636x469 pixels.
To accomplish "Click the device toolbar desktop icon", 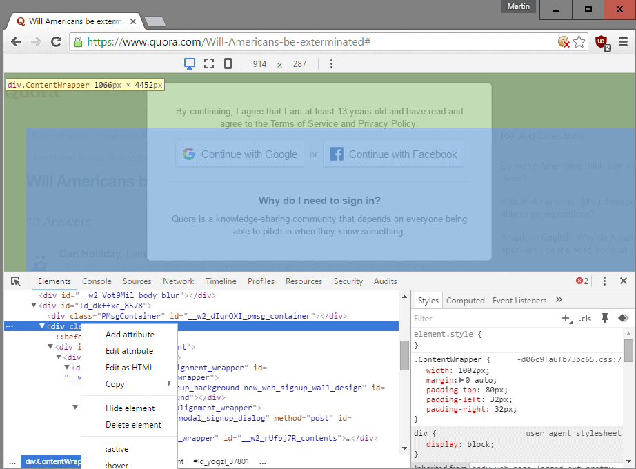I will click(188, 63).
